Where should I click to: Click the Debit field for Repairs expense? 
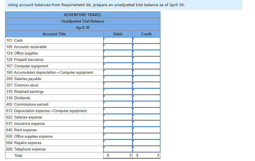click(x=118, y=143)
